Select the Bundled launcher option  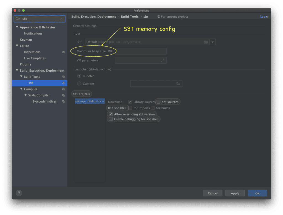(79, 76)
